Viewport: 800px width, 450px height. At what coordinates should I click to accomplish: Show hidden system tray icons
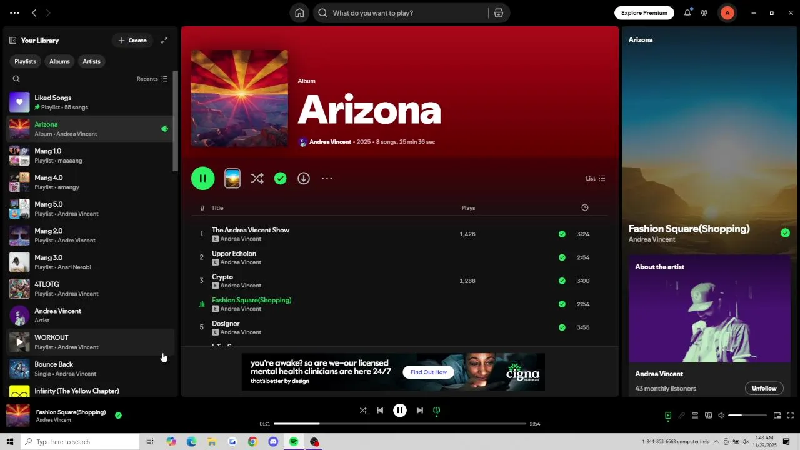coord(716,442)
